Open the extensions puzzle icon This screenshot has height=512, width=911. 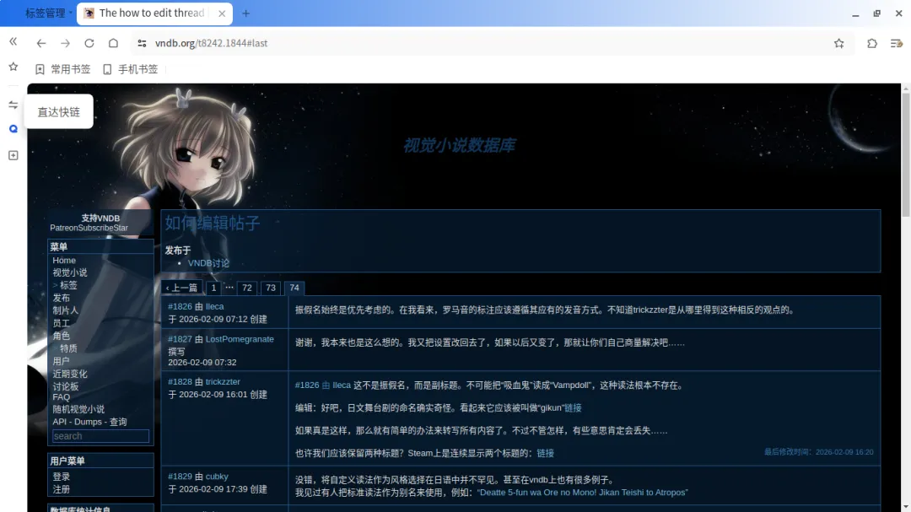pyautogui.click(x=872, y=43)
